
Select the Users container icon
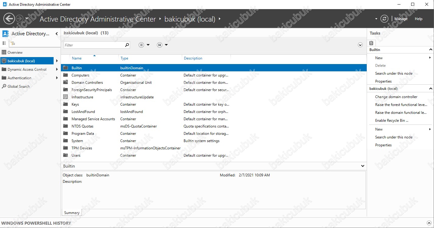[x=65, y=155]
